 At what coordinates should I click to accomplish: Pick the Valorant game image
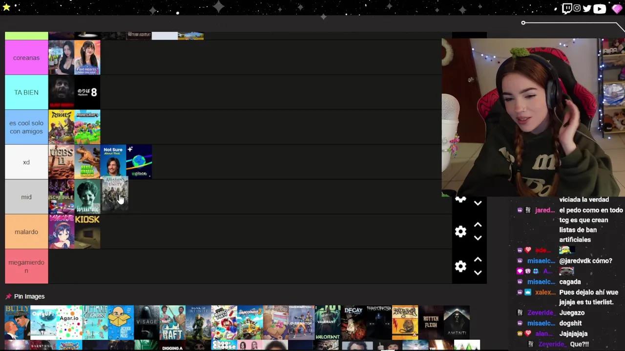[328, 323]
